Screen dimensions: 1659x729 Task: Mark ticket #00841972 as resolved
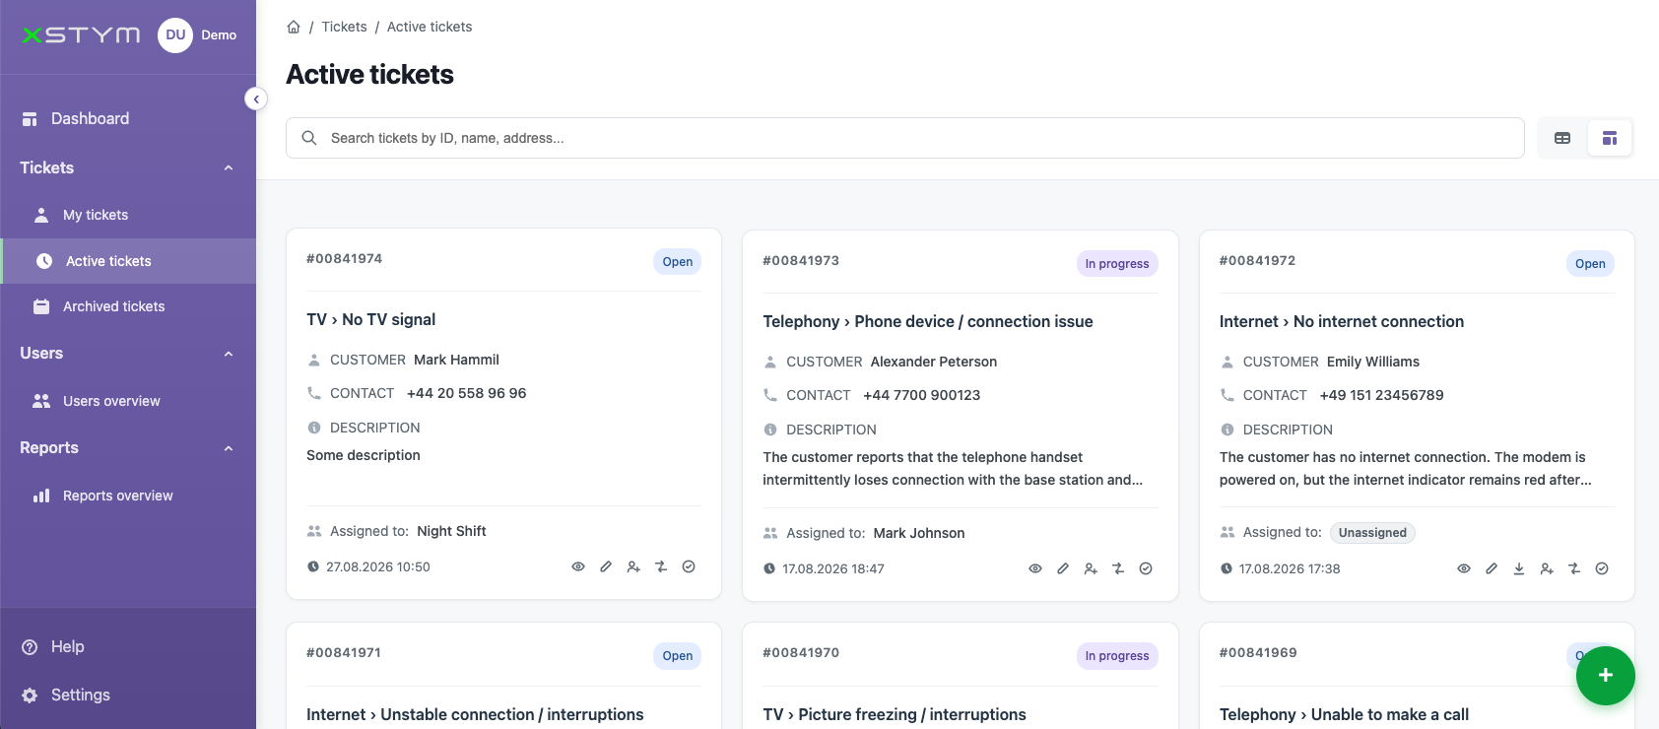1602,568
